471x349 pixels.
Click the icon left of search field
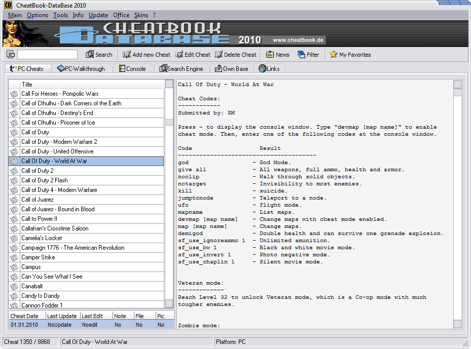coord(11,55)
